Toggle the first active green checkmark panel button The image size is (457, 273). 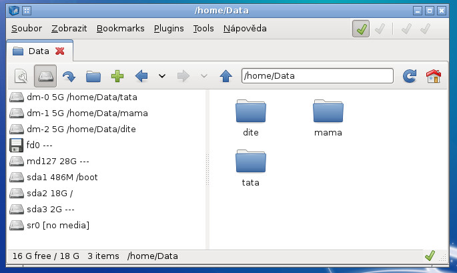coord(361,29)
